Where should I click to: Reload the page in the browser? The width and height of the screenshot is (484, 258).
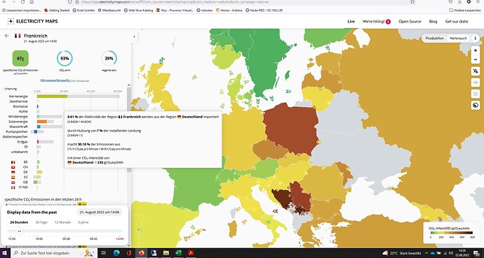pyautogui.click(x=23, y=1)
